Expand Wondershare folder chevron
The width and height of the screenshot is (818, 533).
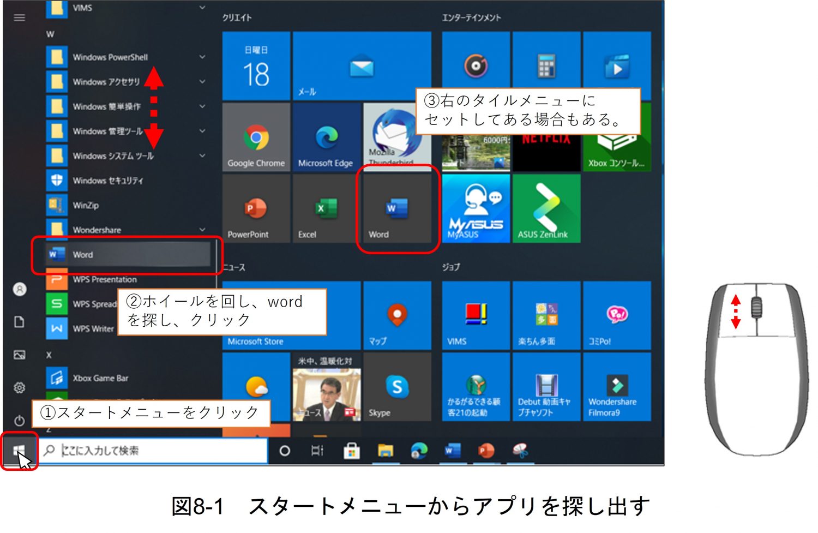point(202,230)
